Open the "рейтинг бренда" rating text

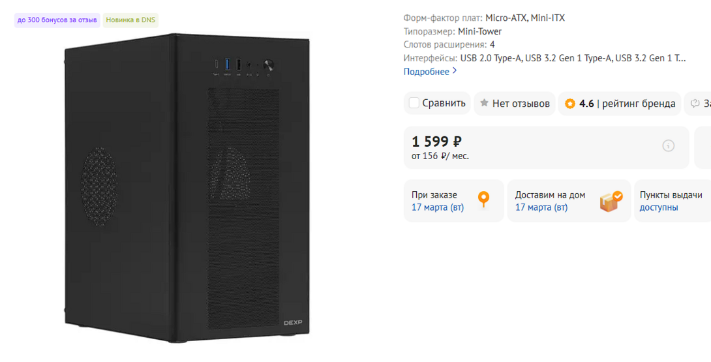pyautogui.click(x=639, y=104)
